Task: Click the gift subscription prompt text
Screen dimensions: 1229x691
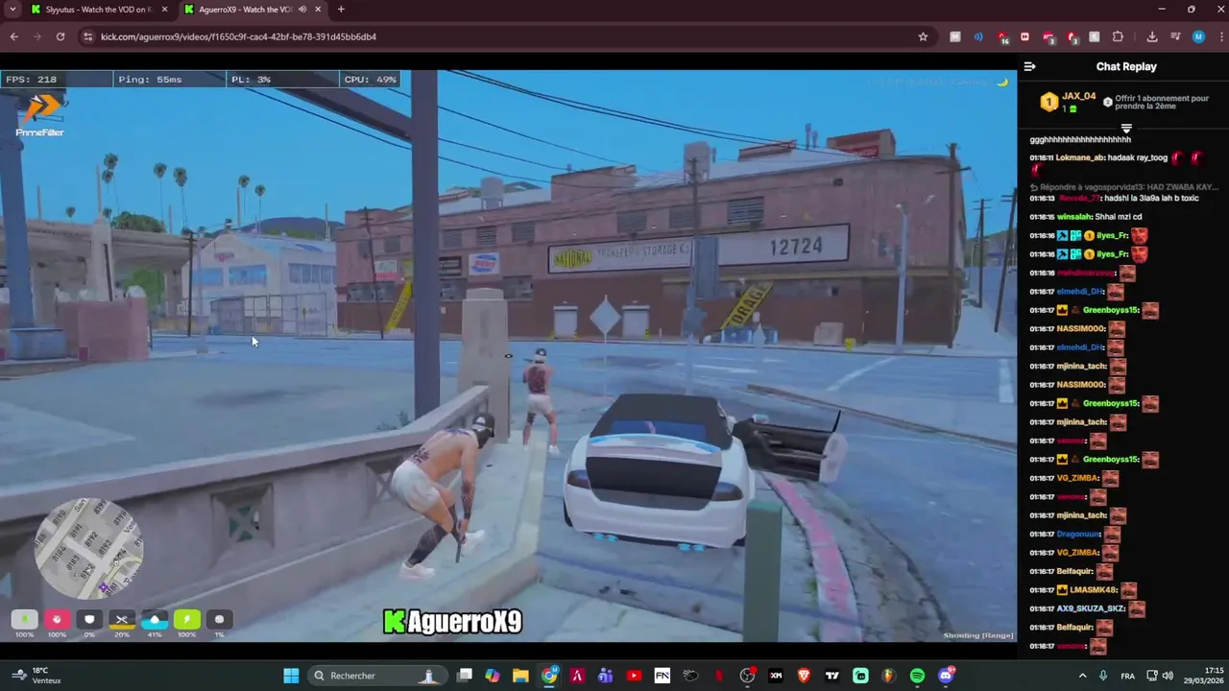Action: coord(1162,102)
